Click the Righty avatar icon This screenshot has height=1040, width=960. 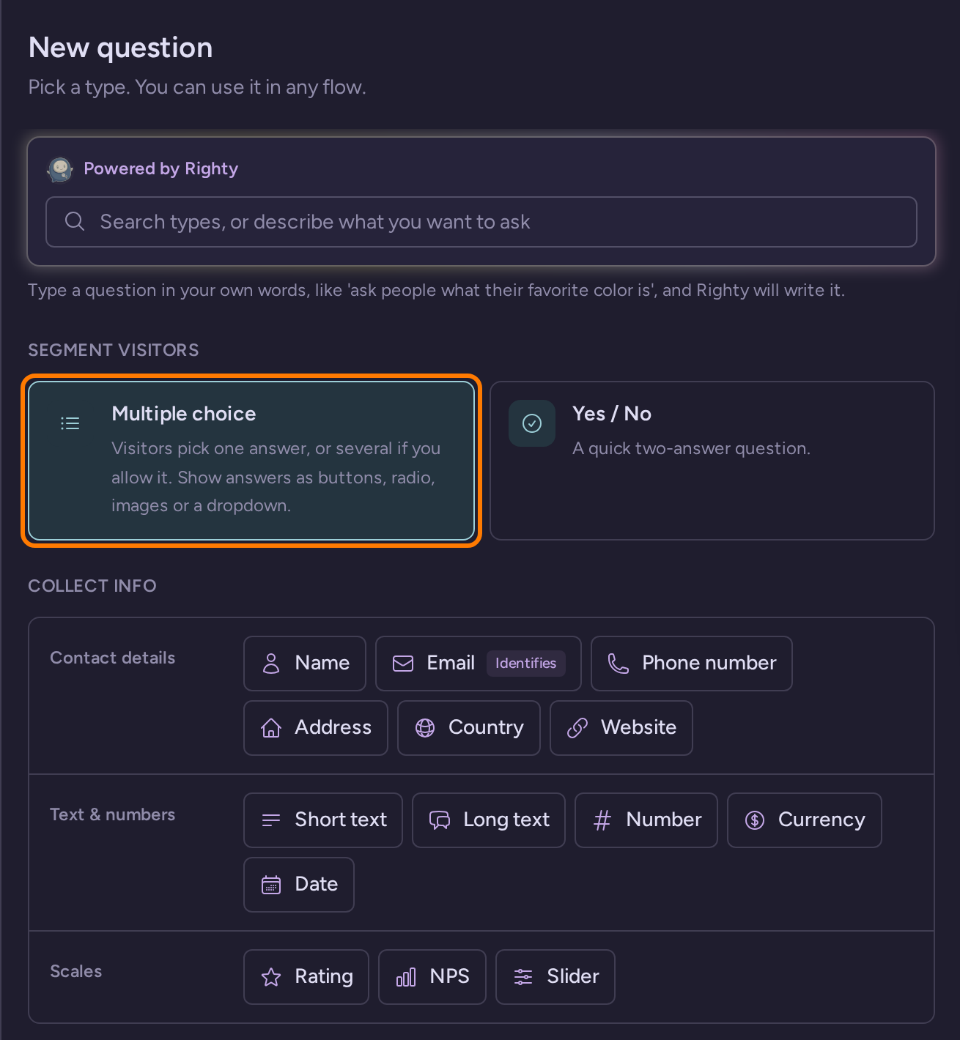pos(60,169)
